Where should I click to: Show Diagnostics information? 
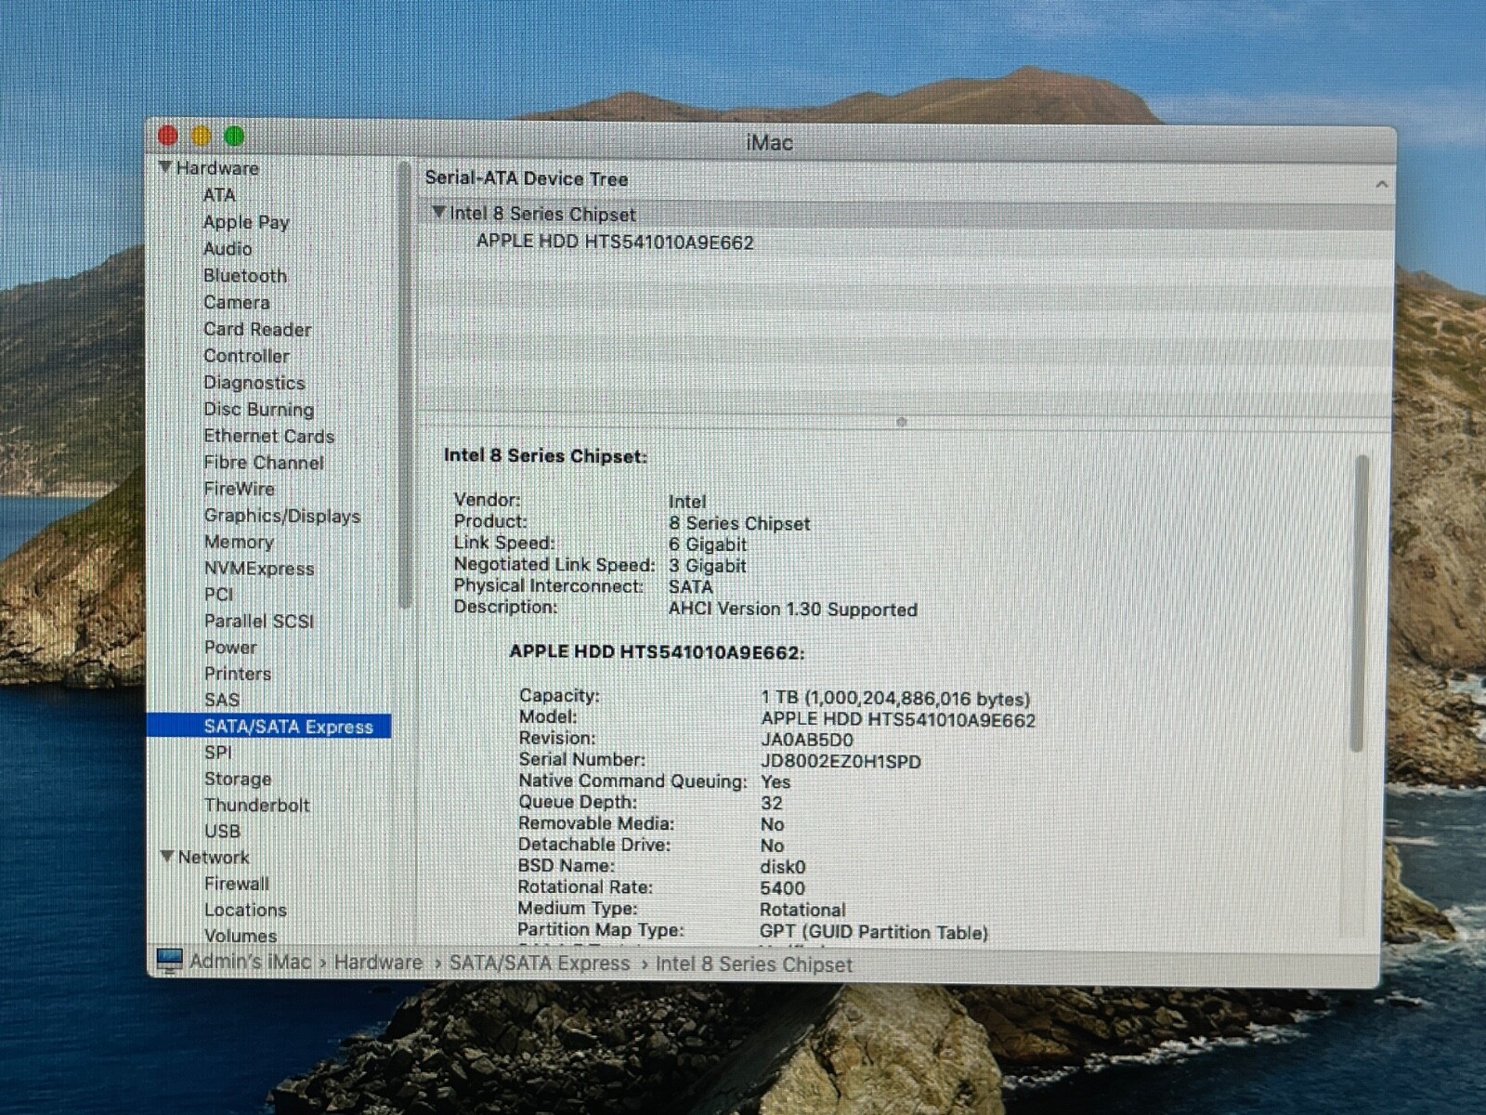tap(254, 383)
